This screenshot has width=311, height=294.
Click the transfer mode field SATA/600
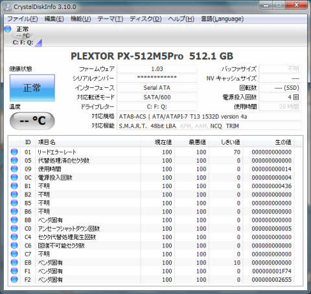point(157,98)
